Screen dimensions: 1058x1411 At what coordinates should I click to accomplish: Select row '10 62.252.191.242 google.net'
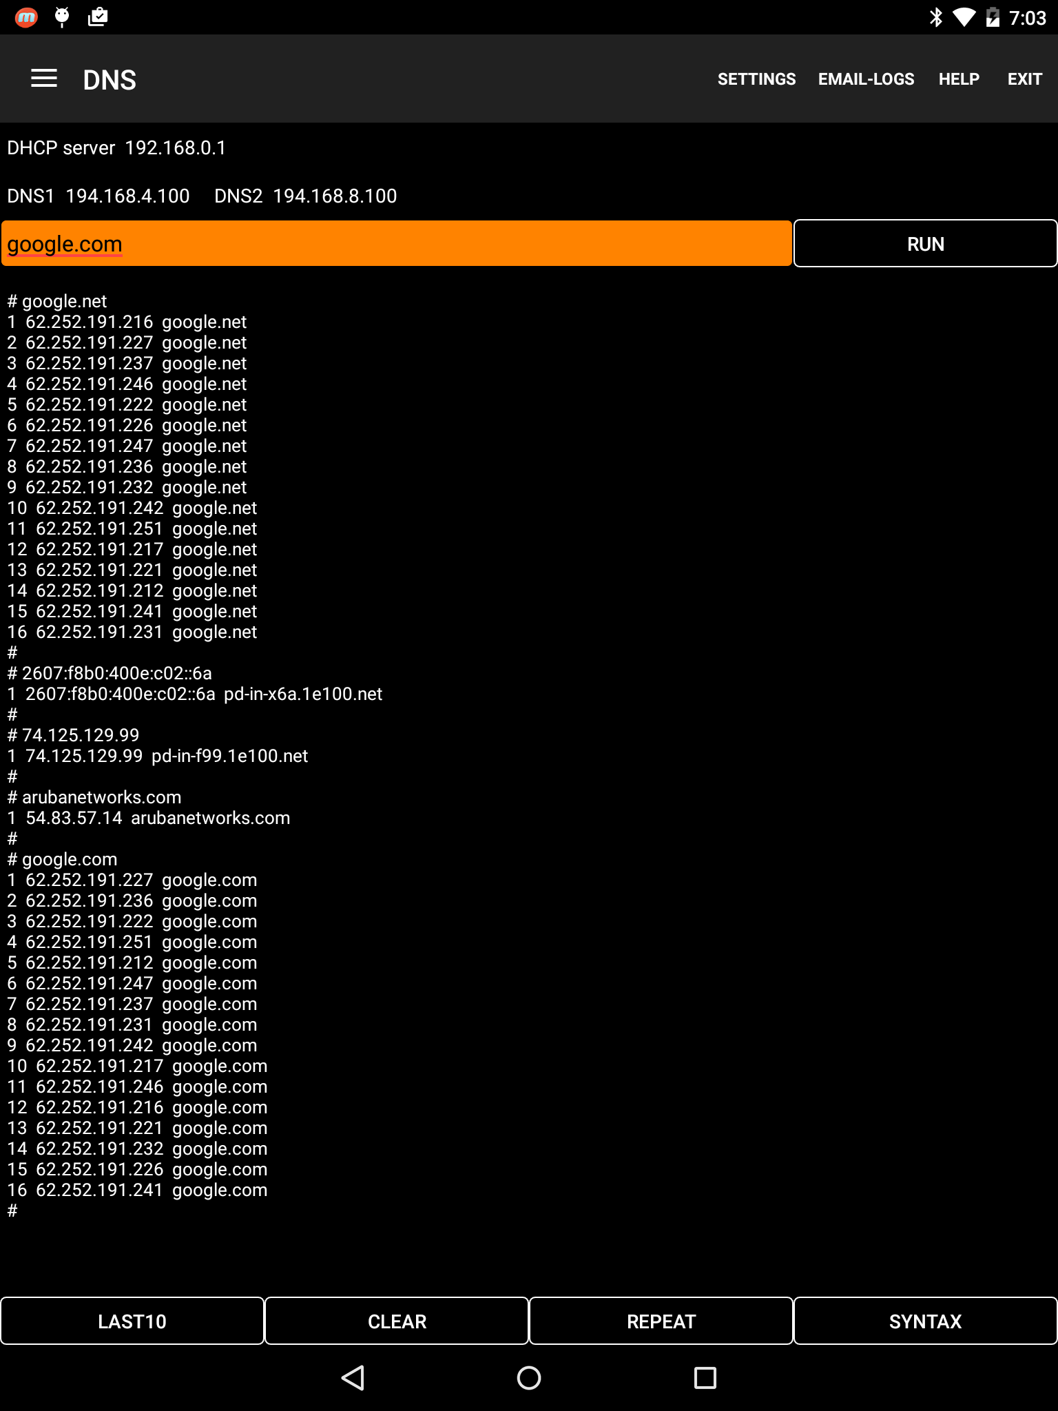pyautogui.click(x=132, y=508)
